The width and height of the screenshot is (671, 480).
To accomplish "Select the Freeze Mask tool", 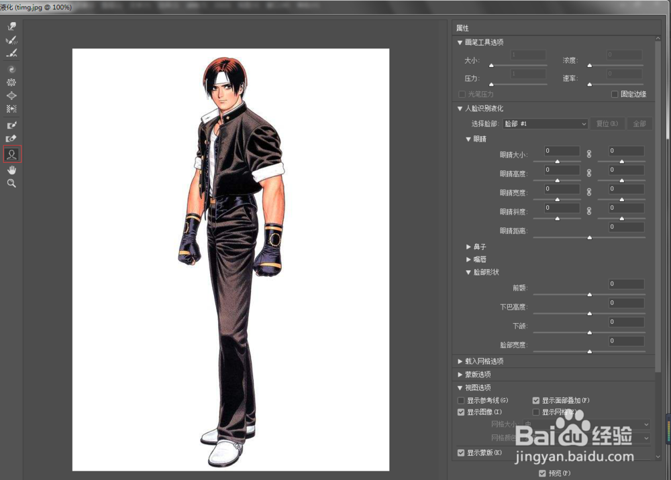I will coord(11,125).
